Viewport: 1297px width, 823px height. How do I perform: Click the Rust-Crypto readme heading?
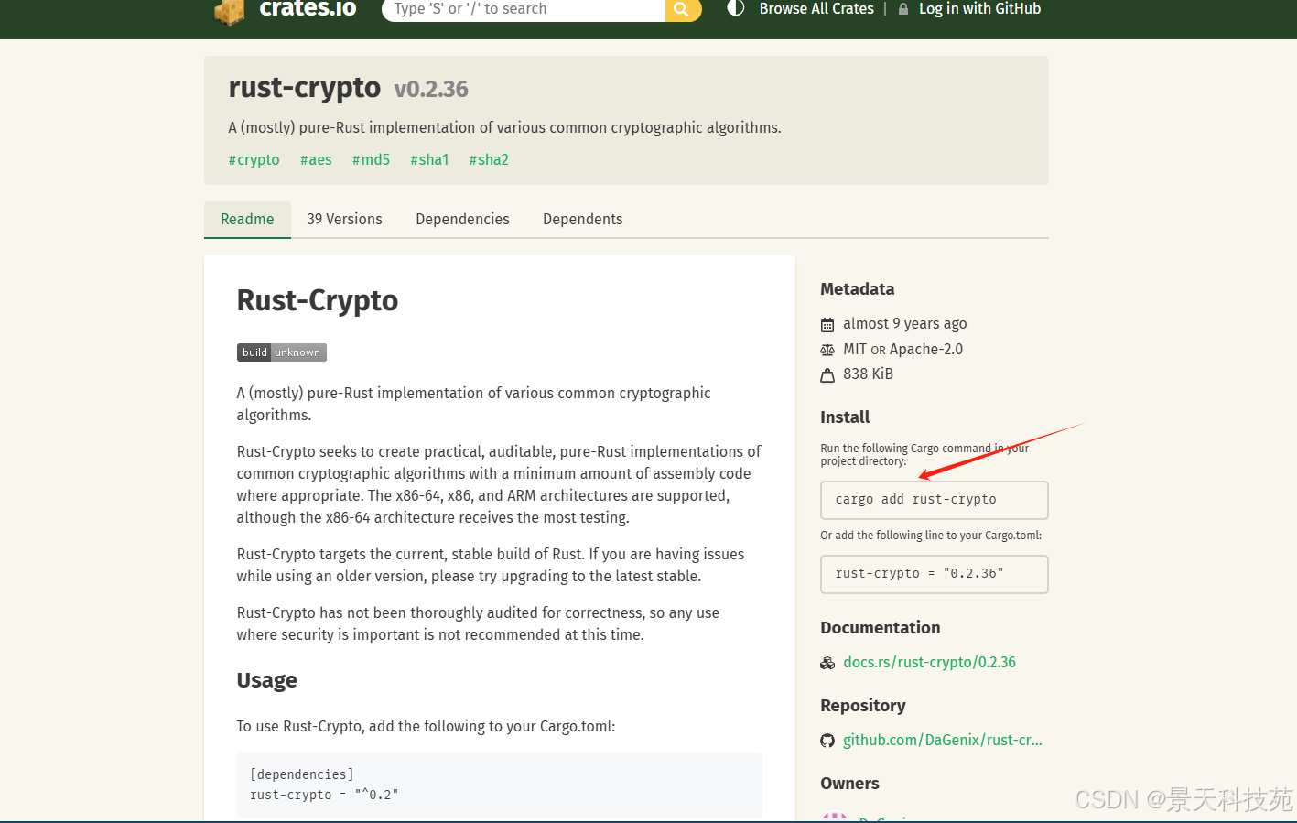(317, 300)
